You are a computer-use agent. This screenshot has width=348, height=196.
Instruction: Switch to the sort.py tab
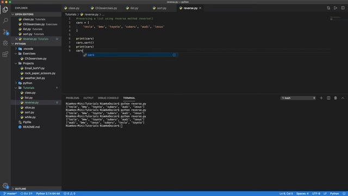(x=162, y=8)
